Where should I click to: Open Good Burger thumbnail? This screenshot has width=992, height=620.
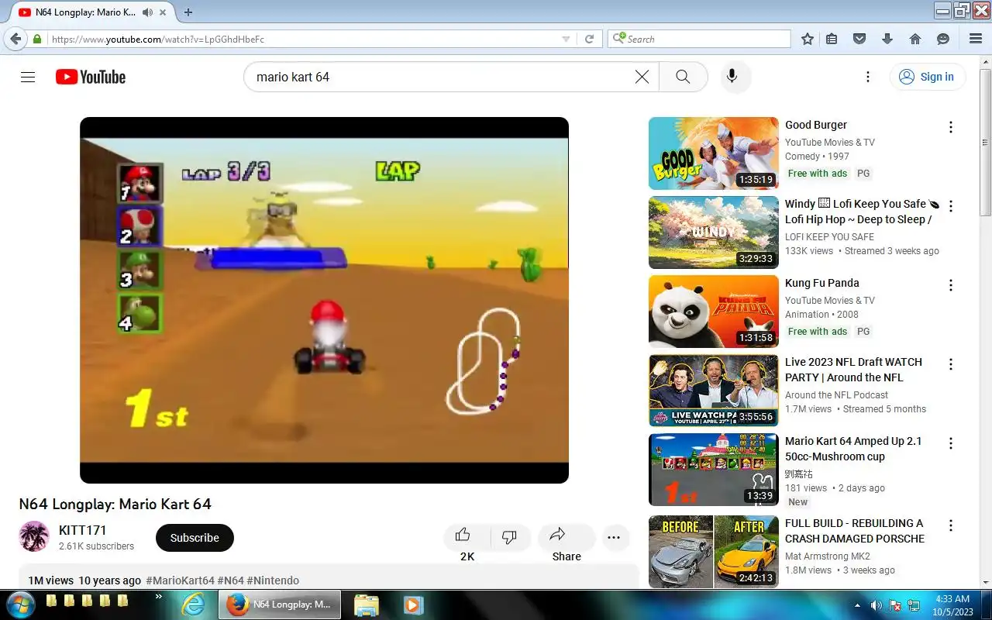[714, 153]
